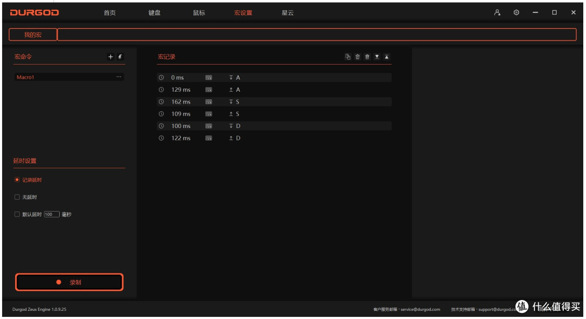Click the keyboard icon on the 100 ms row
Screen dimensions: 586x319
209,126
